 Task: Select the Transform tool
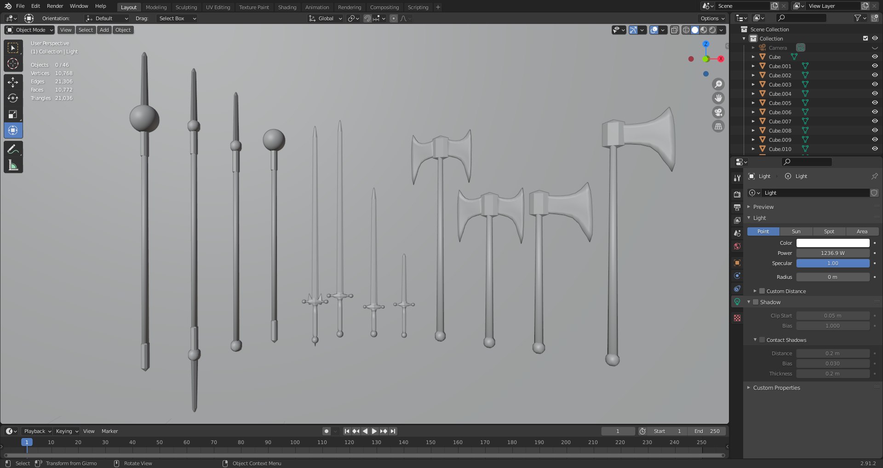[13, 130]
